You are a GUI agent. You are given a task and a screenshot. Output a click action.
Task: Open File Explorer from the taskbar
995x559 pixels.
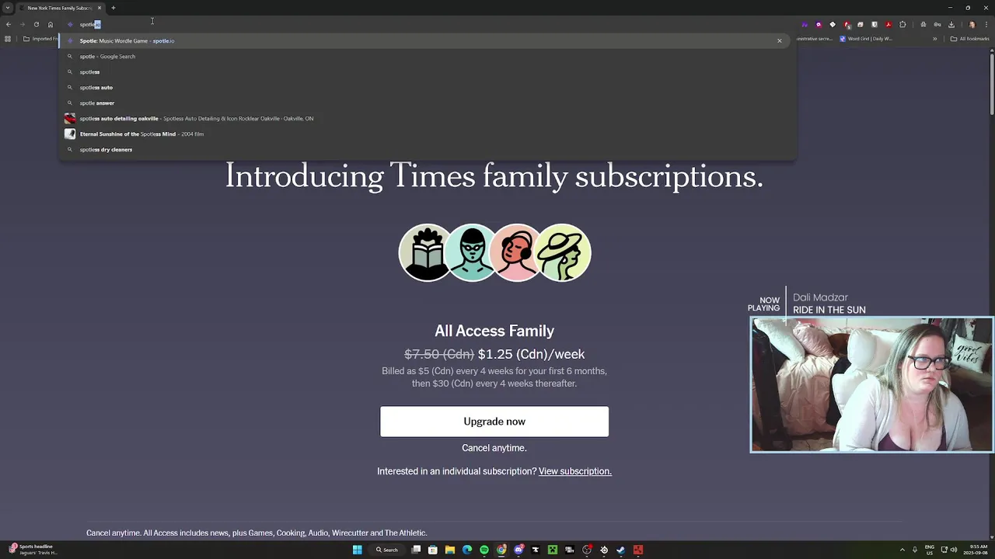pos(449,550)
